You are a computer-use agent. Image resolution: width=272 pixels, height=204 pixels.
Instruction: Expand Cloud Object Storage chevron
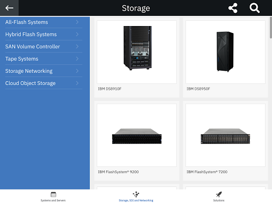click(77, 83)
